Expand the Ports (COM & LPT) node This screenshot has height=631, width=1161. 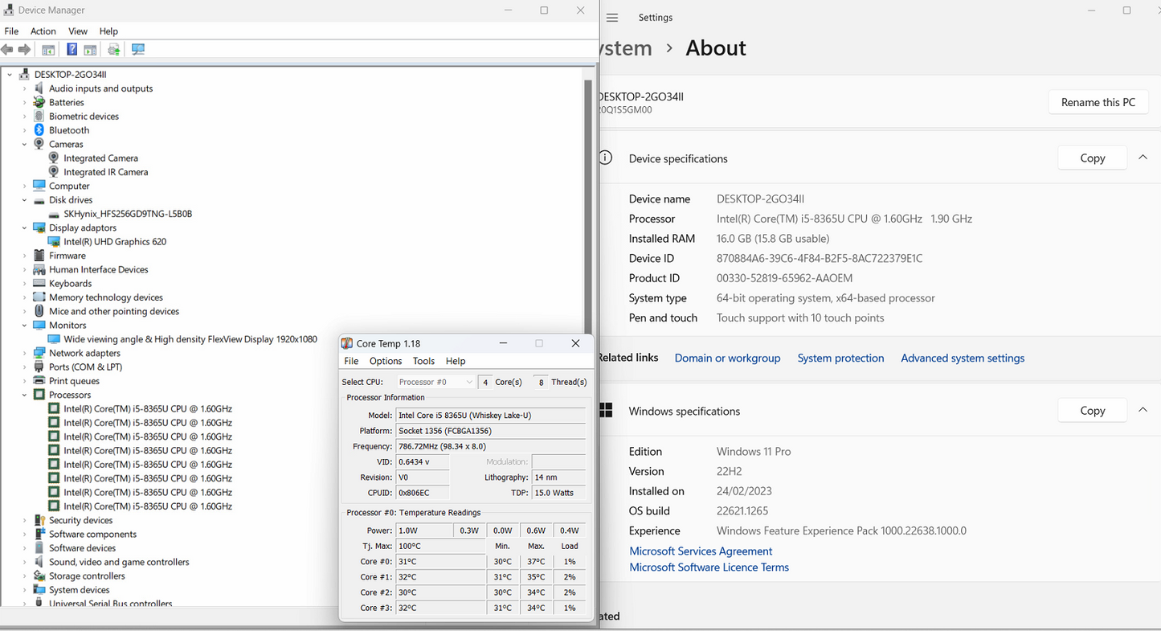24,367
